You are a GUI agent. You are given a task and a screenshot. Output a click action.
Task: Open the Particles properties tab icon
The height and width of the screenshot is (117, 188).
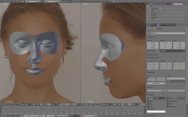[173, 25]
